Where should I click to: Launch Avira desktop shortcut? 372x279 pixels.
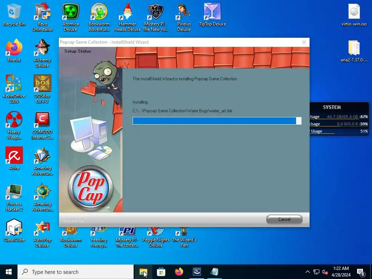[14, 158]
